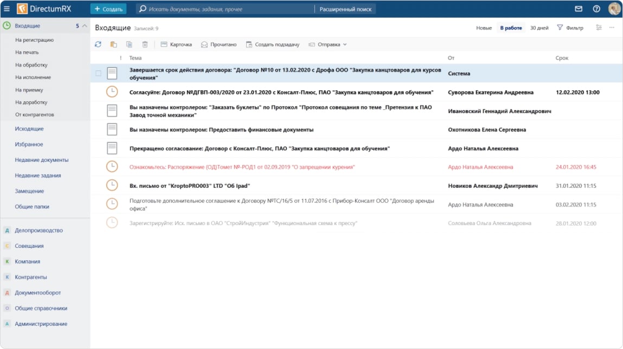Viewport: 623px width, 349px height.
Task: Open the mail envelope icon in header
Action: coord(579,9)
